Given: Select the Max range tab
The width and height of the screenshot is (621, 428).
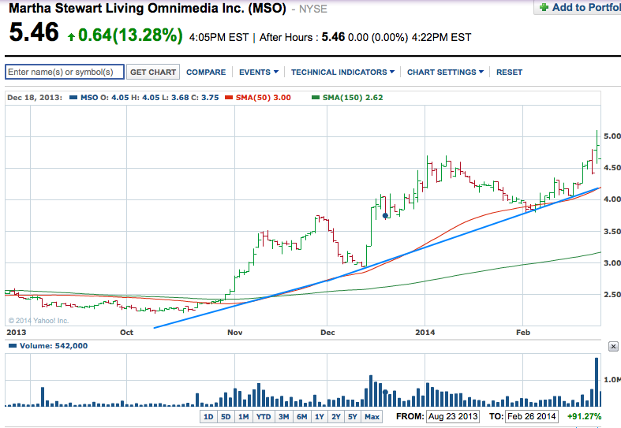Looking at the screenshot, I should coord(372,416).
